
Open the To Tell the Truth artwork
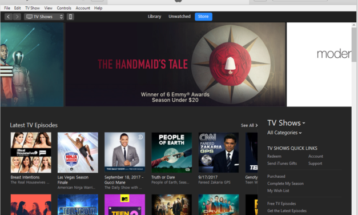(x=78, y=205)
